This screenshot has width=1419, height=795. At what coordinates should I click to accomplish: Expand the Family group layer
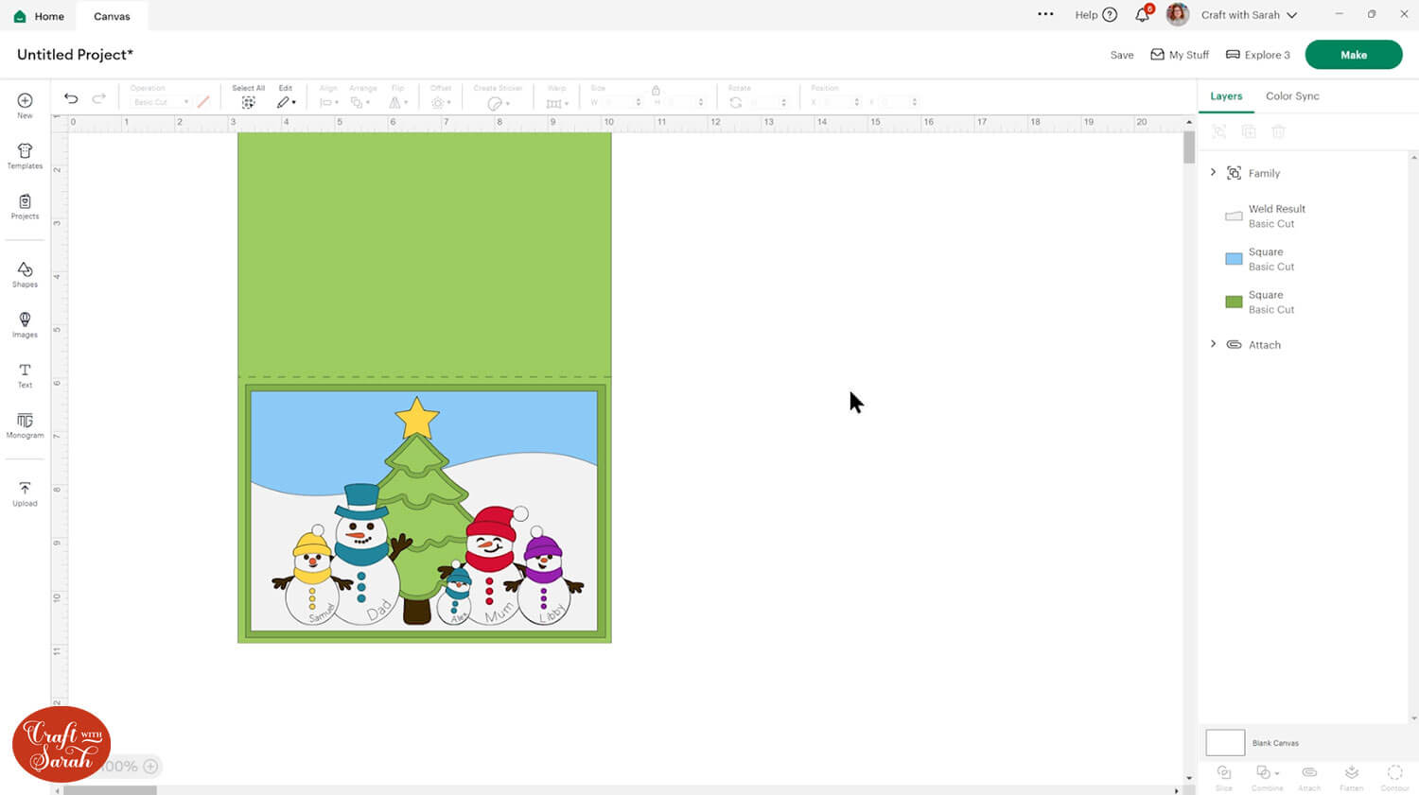[x=1214, y=172]
